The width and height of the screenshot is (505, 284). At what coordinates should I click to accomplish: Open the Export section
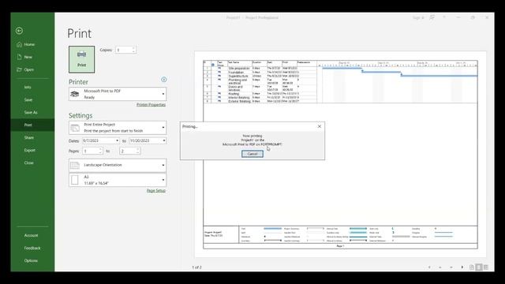(32, 150)
